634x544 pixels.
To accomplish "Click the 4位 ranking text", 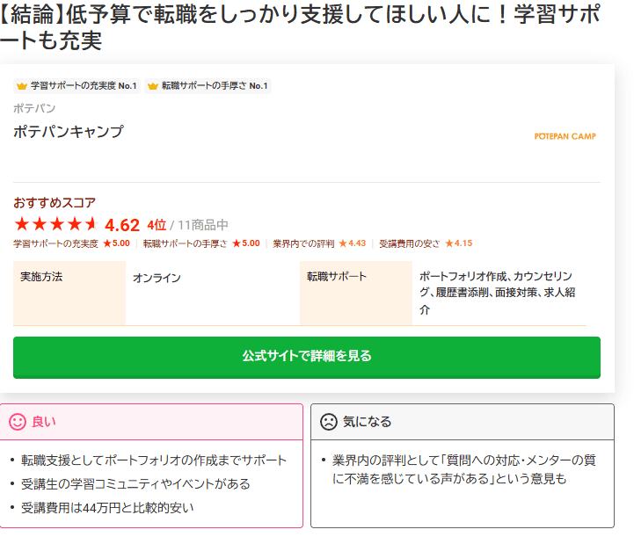I will [157, 224].
